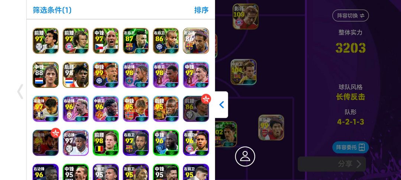This screenshot has height=180, width=401.
Task: Tap the 阵容切换 squad switch button
Action: (351, 16)
